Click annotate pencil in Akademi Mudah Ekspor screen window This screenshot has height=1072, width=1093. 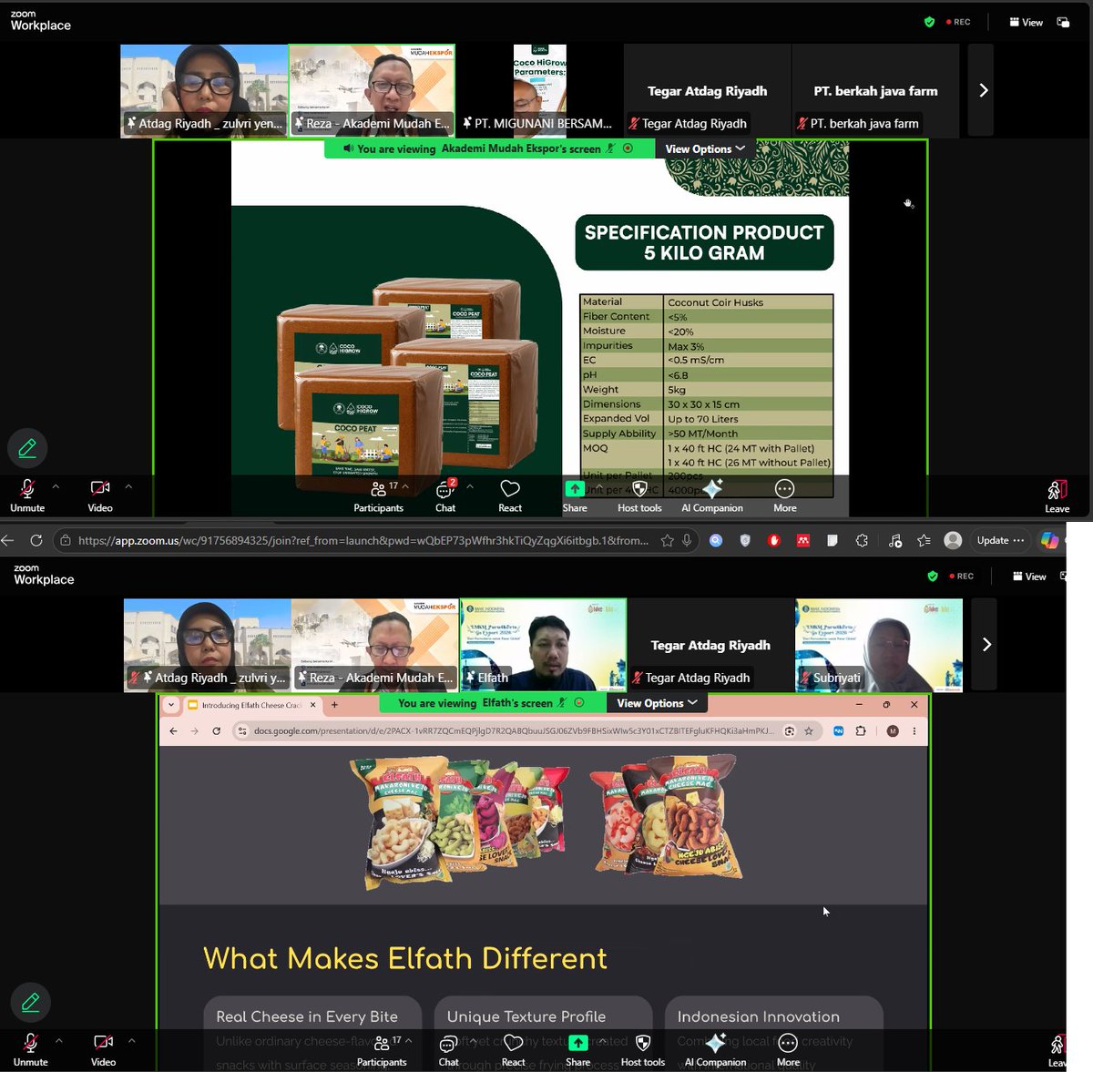tap(27, 447)
